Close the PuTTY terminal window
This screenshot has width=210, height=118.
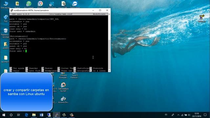[x=107, y=10]
